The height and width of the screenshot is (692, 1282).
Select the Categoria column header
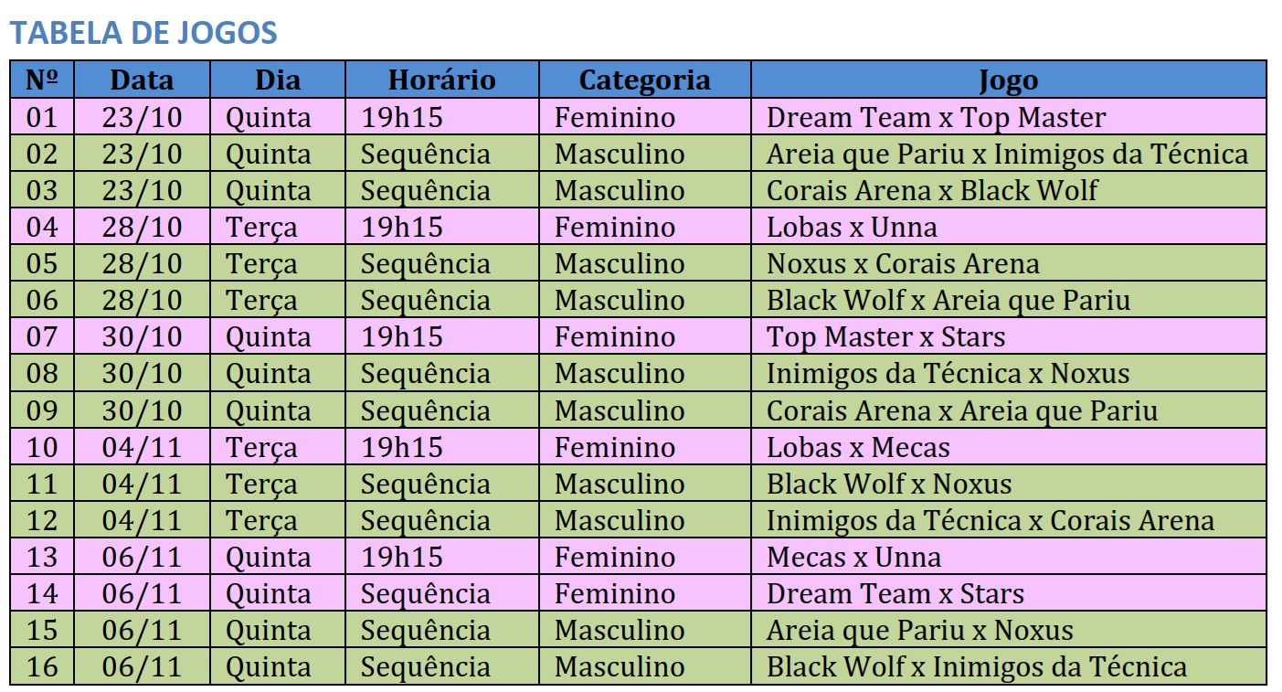point(644,80)
